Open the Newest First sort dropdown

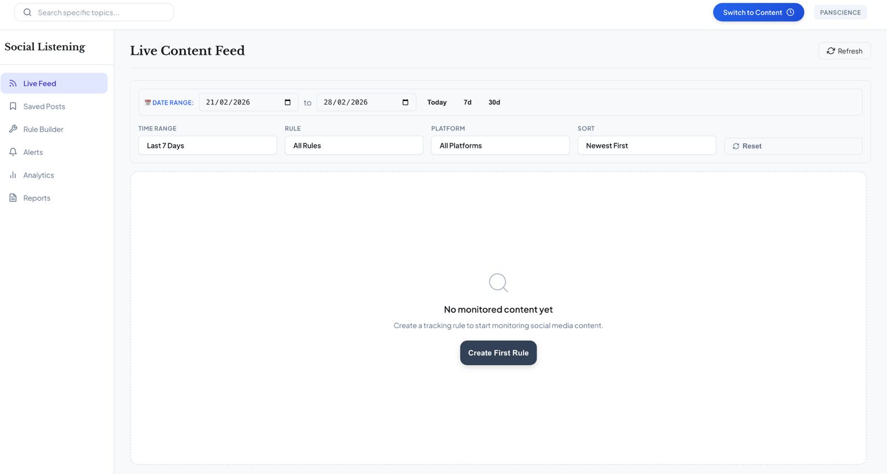click(x=646, y=145)
